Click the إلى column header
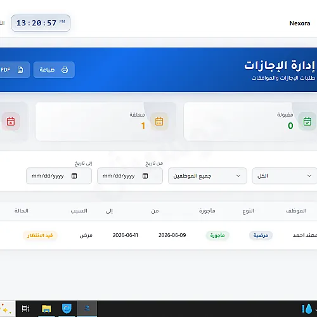The image size is (317, 317). click(109, 211)
